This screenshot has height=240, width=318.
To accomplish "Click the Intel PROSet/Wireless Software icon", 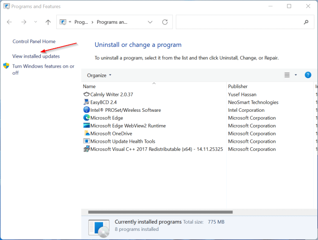I will tap(86, 110).
